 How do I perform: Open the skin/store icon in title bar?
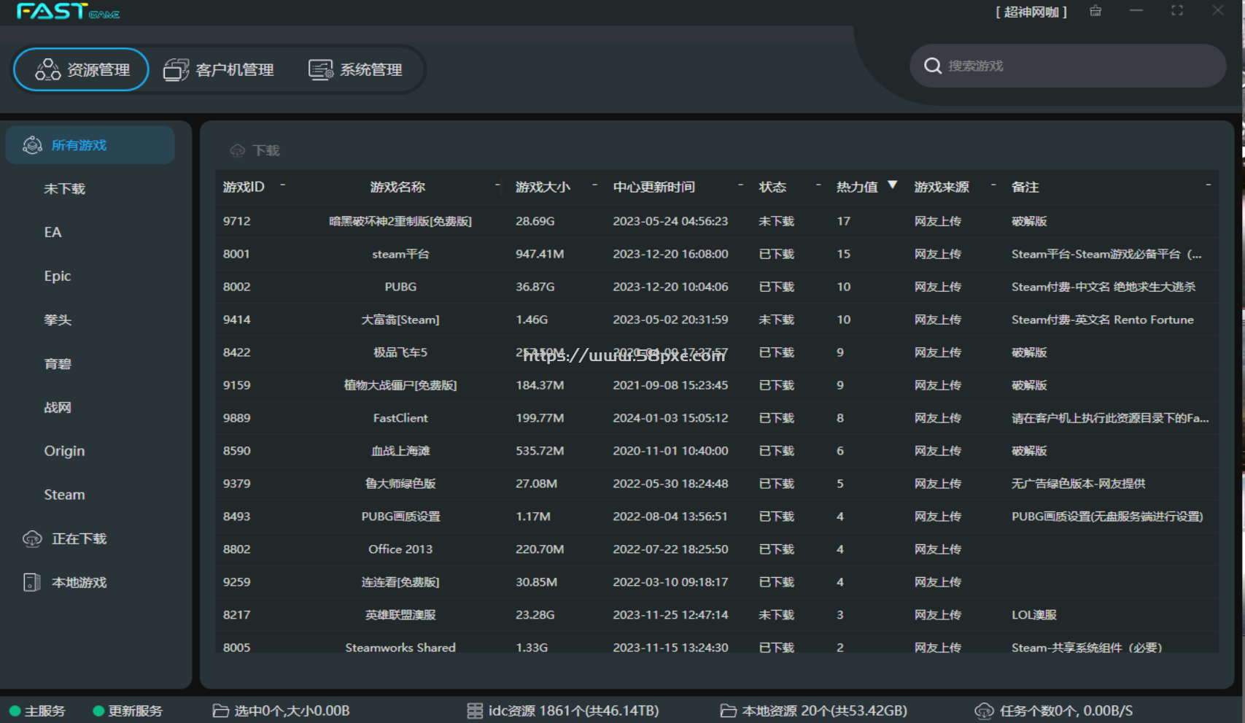(1095, 11)
